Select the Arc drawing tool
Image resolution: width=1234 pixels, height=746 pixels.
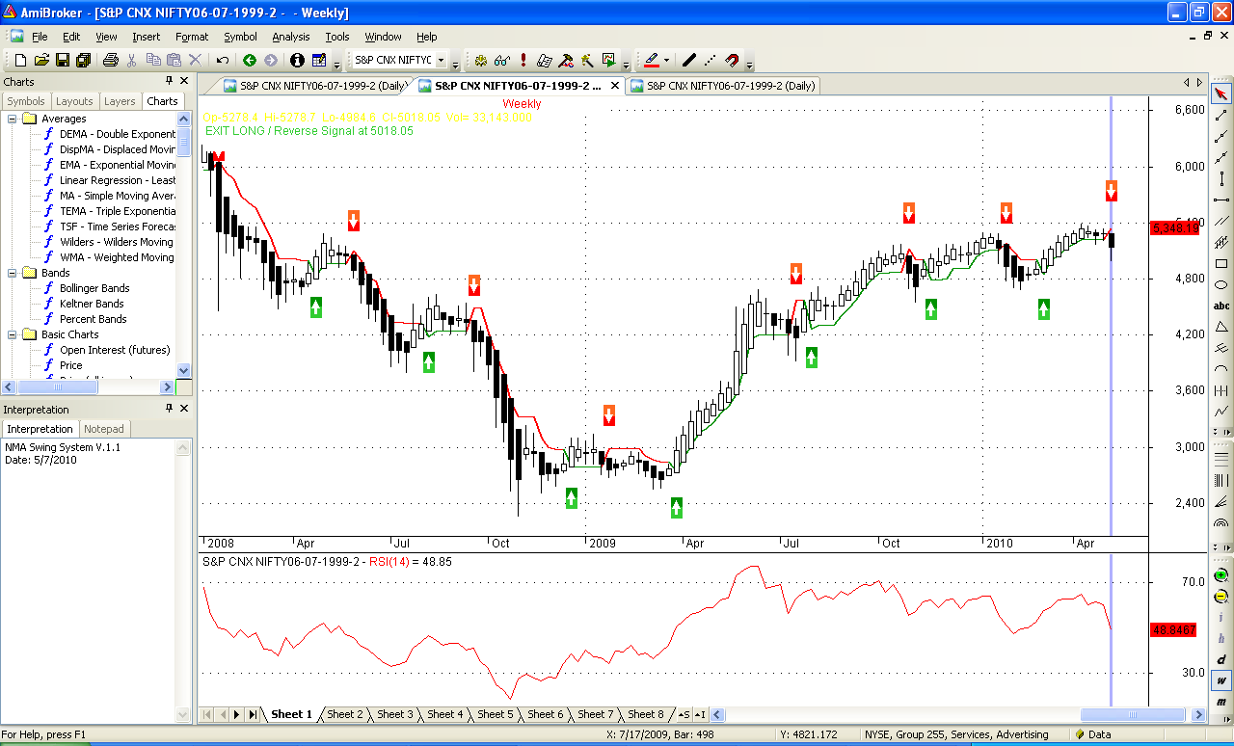(1221, 369)
